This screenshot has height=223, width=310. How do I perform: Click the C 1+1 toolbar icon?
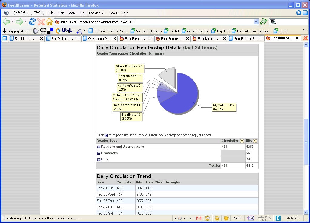(43, 31)
